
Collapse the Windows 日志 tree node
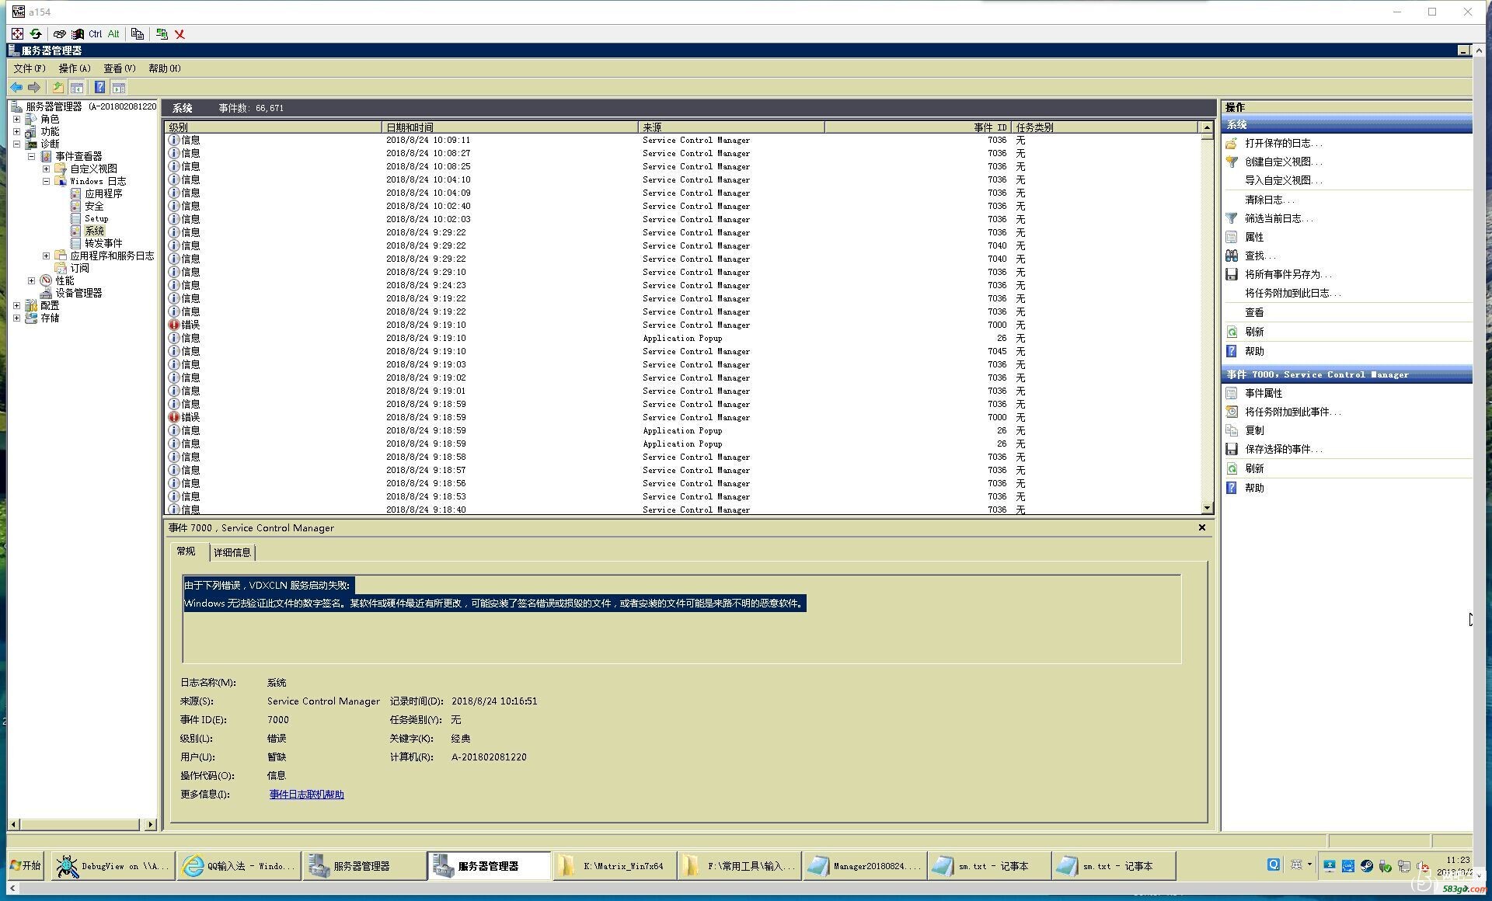click(x=46, y=181)
